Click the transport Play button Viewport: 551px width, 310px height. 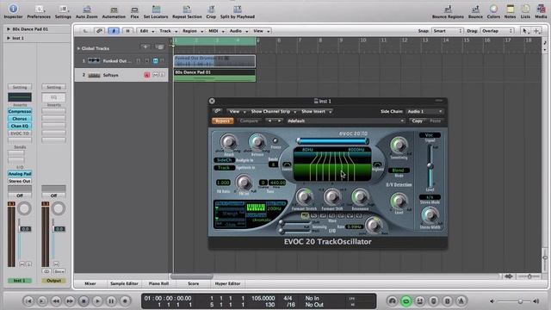[x=97, y=301]
